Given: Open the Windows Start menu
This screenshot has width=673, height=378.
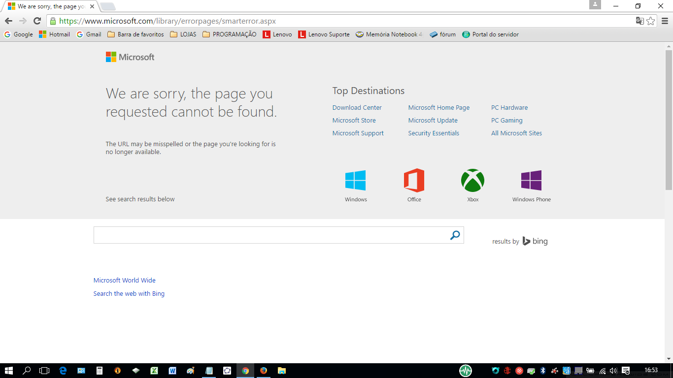Looking at the screenshot, I should pyautogui.click(x=9, y=371).
